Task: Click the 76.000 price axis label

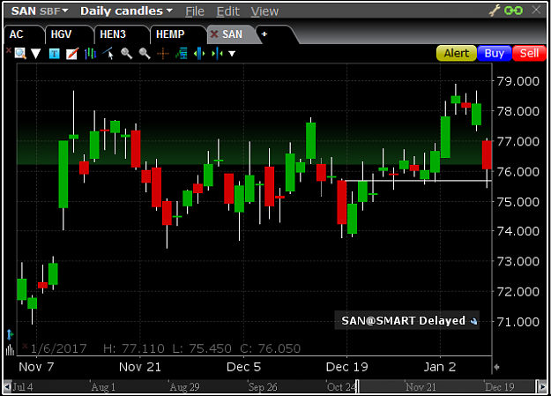Action: (x=517, y=172)
